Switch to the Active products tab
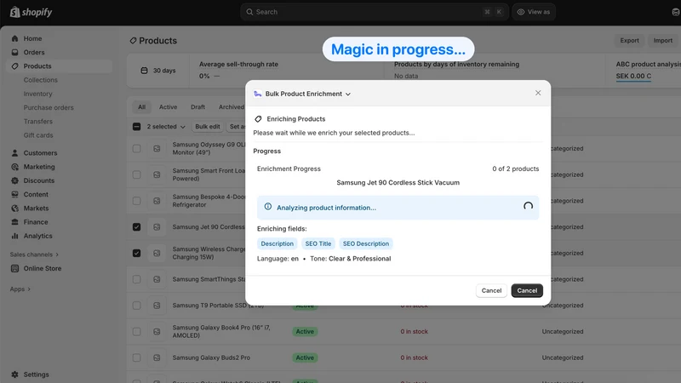 pos(168,107)
